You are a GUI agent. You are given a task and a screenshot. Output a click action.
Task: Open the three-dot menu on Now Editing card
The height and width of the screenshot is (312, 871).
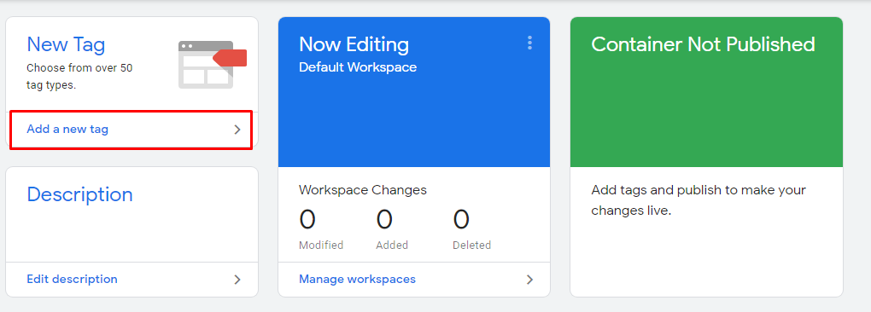(529, 43)
